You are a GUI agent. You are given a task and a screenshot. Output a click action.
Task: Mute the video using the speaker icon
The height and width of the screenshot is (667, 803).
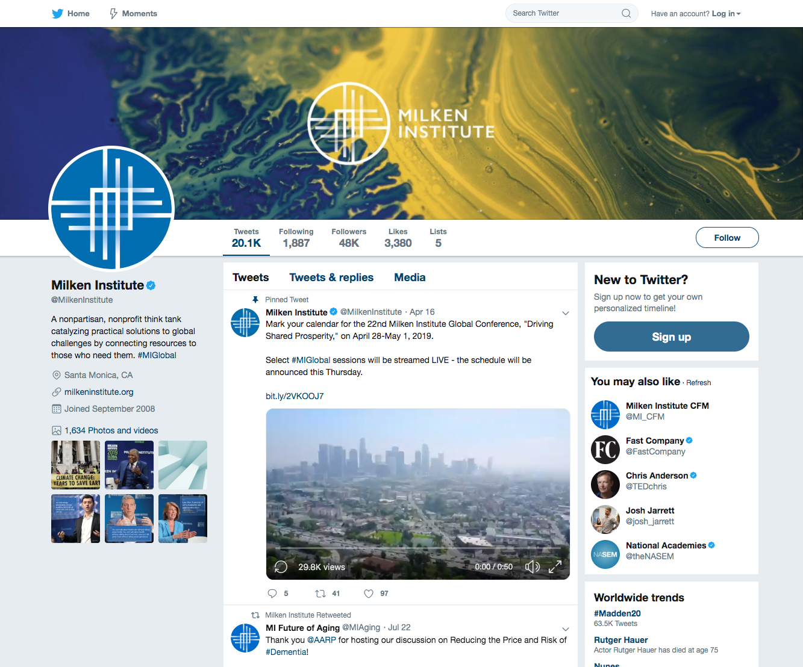coord(532,566)
